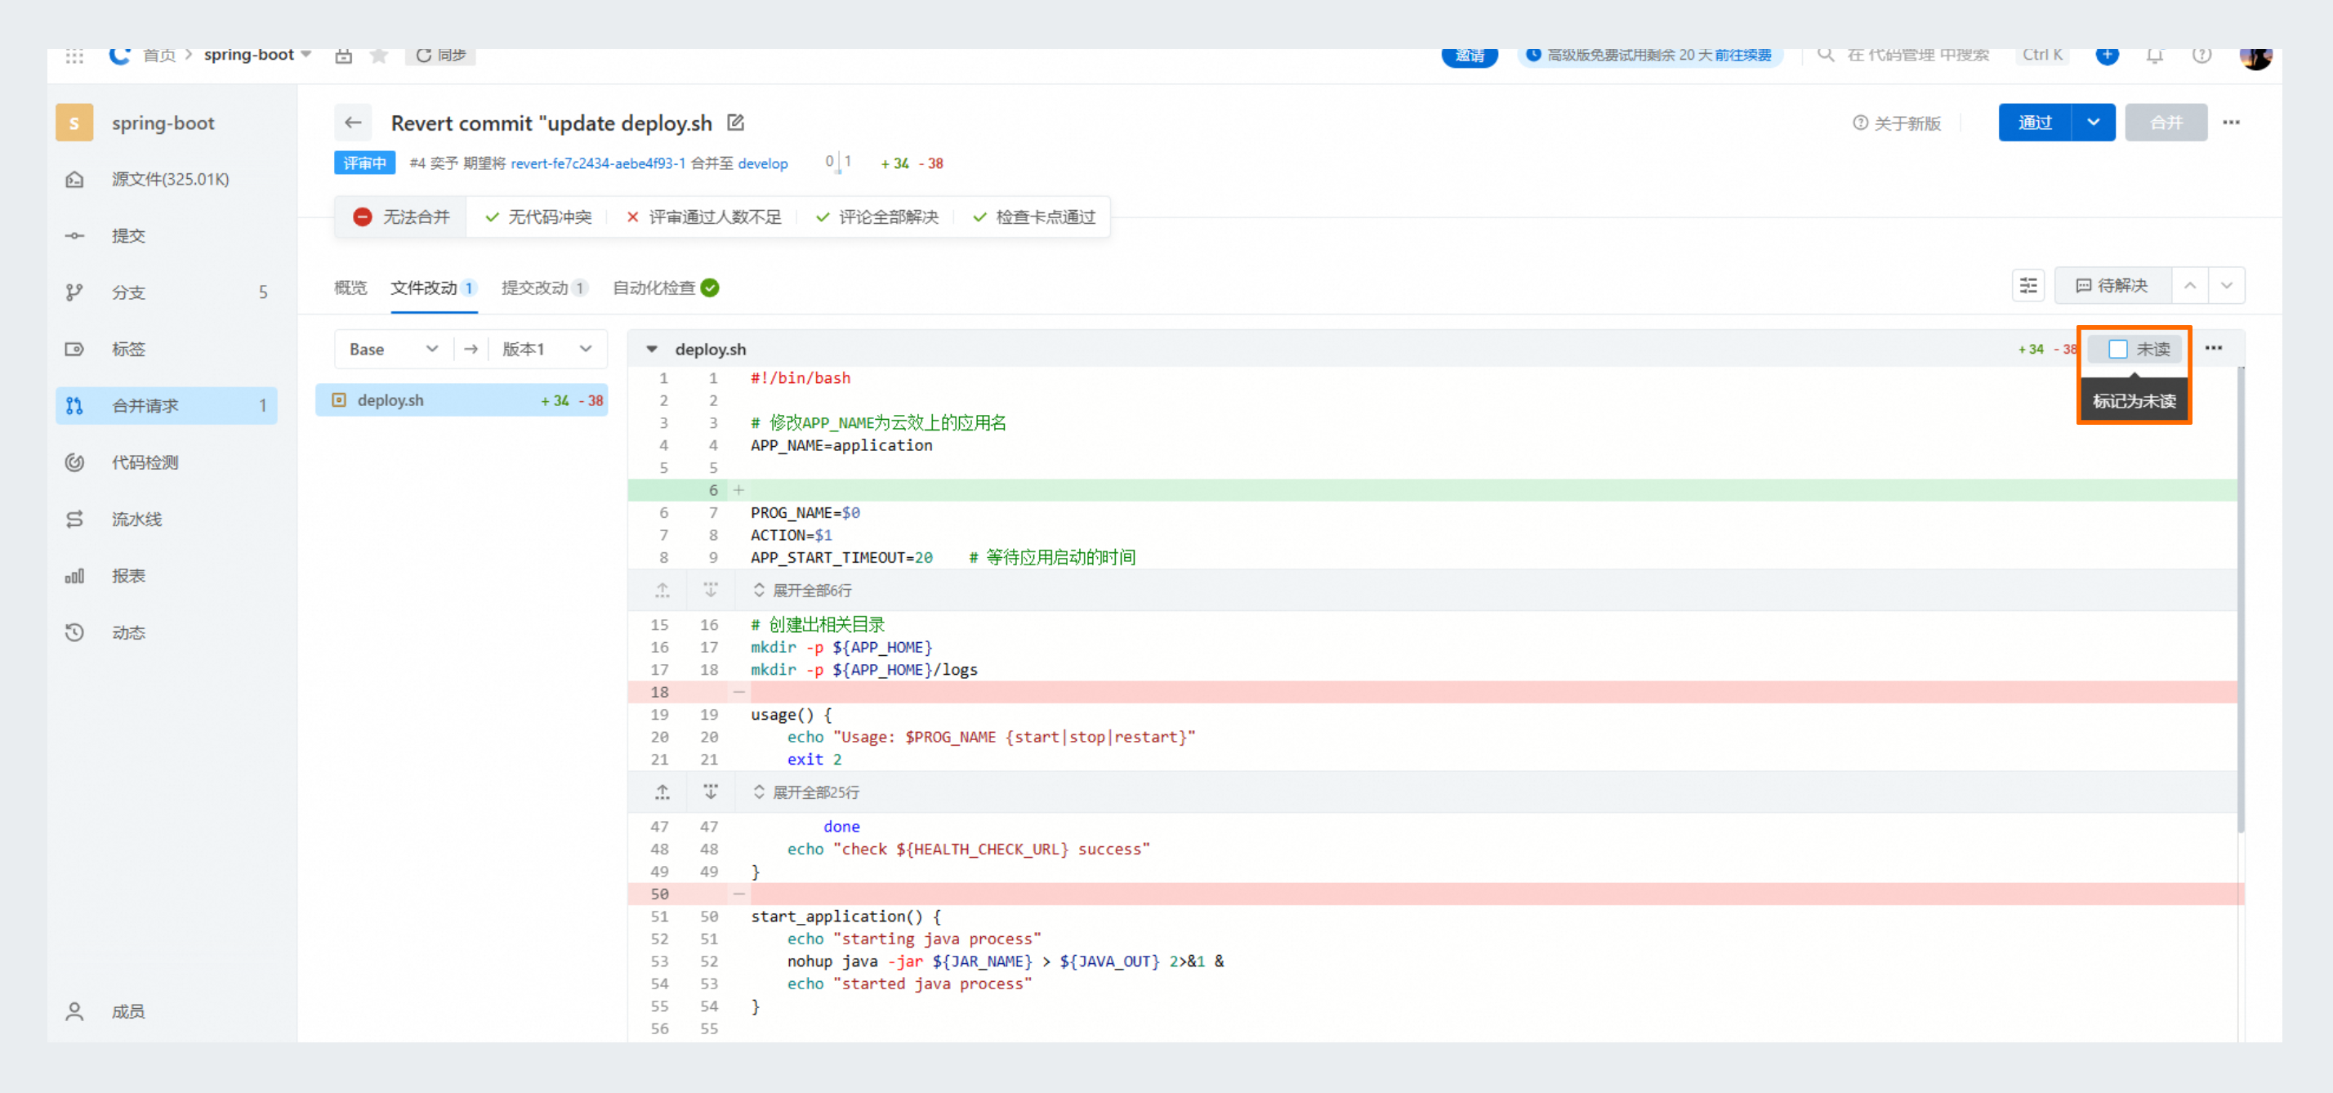
Task: Open the app grid launcher icon
Action: click(74, 56)
